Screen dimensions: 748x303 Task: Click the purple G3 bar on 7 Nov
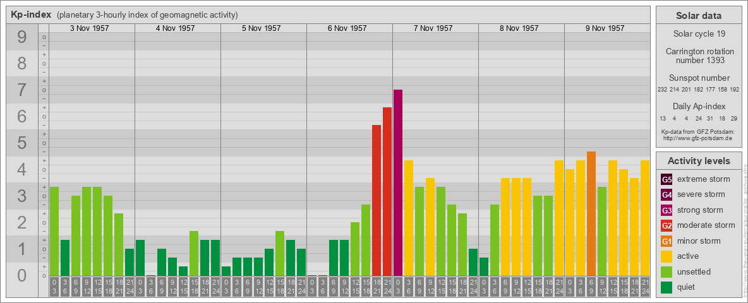(398, 182)
